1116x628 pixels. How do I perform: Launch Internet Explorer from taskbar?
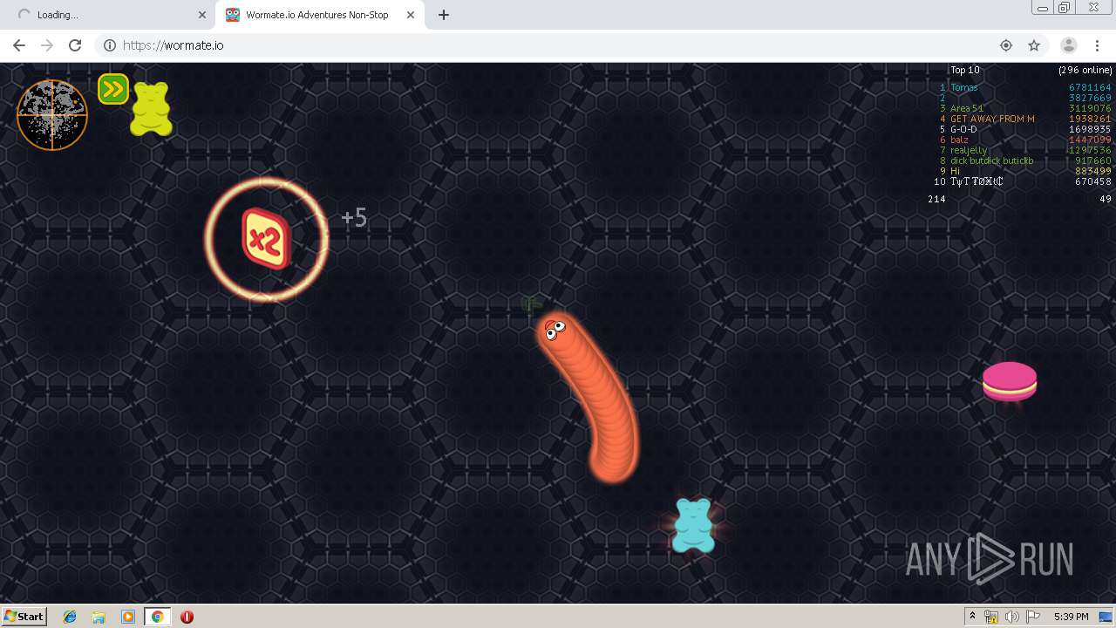(70, 617)
